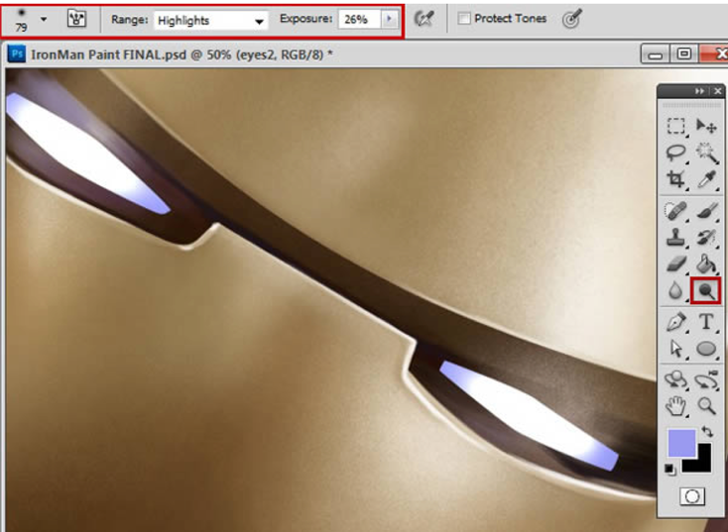728x532 pixels.
Task: Select the 3D Orbit camera tool
Action: pos(706,379)
